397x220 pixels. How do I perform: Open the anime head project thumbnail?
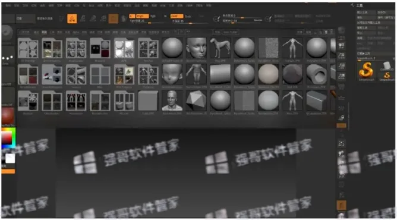pyautogui.click(x=172, y=74)
